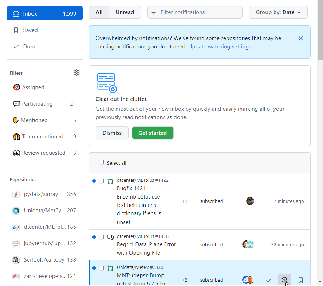
Task: Switch to the Unread tab
Action: (x=125, y=12)
